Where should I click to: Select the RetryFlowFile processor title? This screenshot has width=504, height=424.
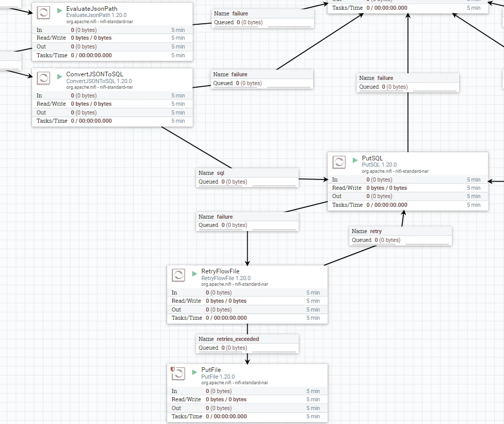[220, 271]
